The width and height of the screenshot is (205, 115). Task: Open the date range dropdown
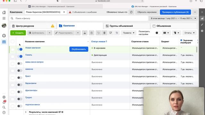coord(173,19)
